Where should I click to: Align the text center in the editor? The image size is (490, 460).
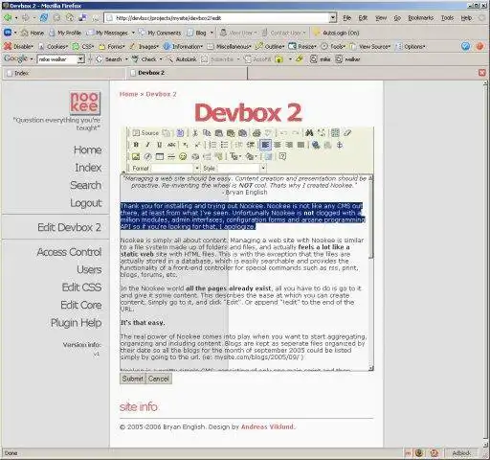278,145
